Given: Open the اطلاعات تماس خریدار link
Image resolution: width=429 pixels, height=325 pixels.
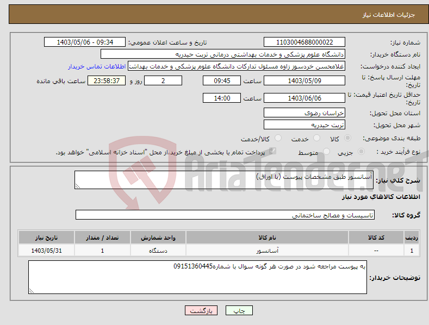Looking at the screenshot, I should pyautogui.click(x=97, y=66).
